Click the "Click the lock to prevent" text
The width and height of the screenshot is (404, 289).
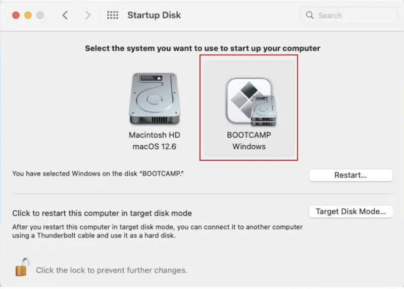point(111,270)
